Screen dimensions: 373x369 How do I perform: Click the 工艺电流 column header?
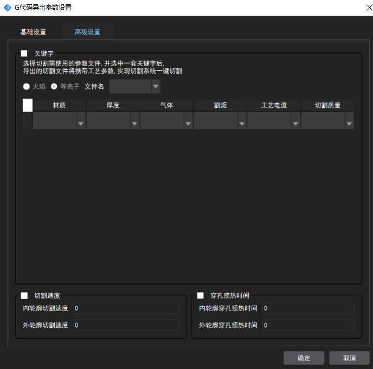274,105
